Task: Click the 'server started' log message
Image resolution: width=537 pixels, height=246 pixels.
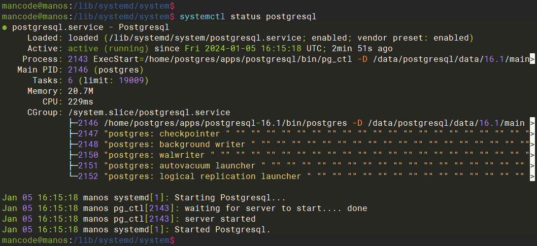Action: (x=220, y=219)
